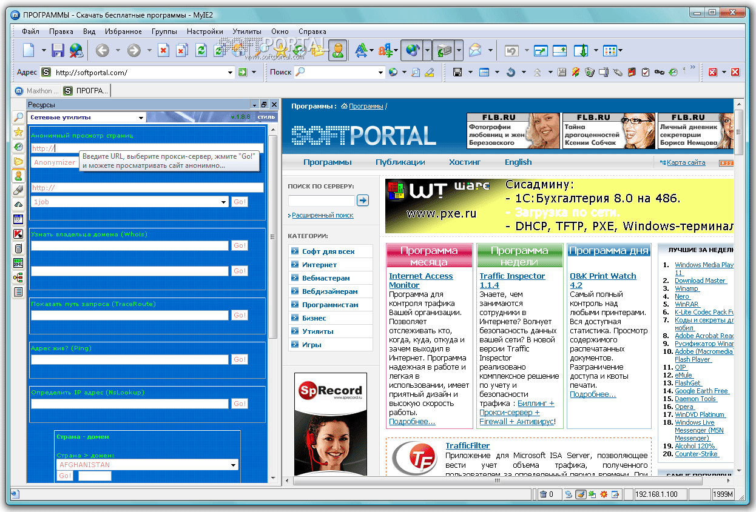The image size is (756, 512).
Task: Click Go! button for Ping
Action: pyautogui.click(x=240, y=359)
